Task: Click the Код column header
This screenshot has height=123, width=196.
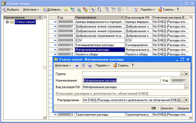Action: [x=66, y=17]
